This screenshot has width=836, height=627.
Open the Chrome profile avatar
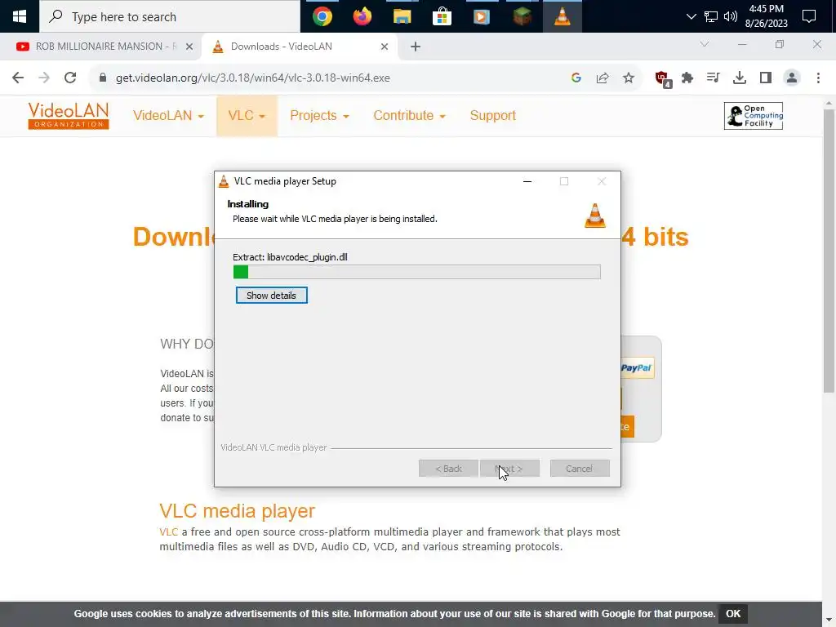pos(792,78)
